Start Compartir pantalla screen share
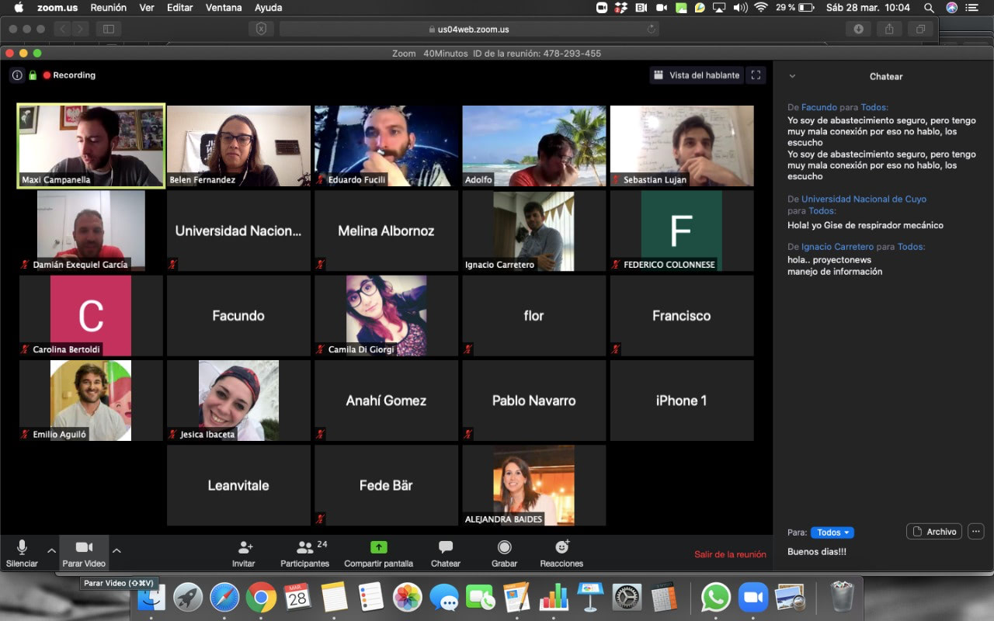 (x=379, y=553)
